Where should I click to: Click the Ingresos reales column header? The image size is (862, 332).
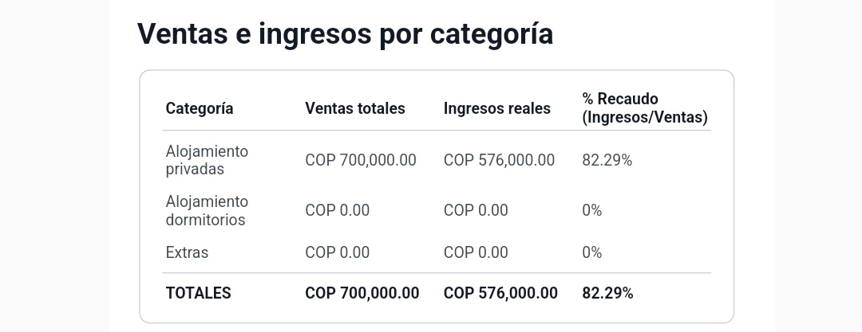tap(497, 108)
